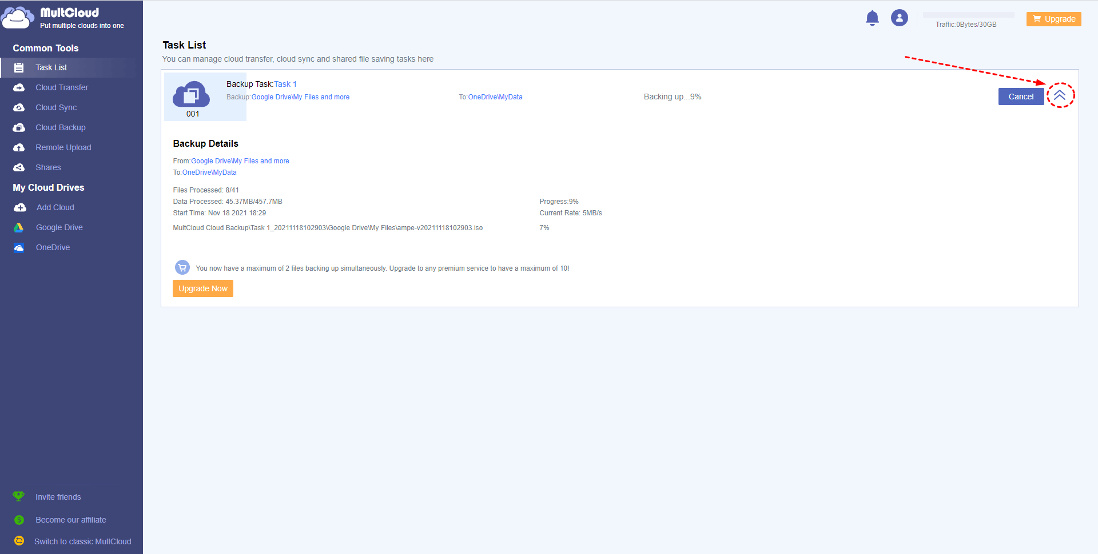
Task: Click the affiliate dollar coin icon
Action: tap(19, 520)
